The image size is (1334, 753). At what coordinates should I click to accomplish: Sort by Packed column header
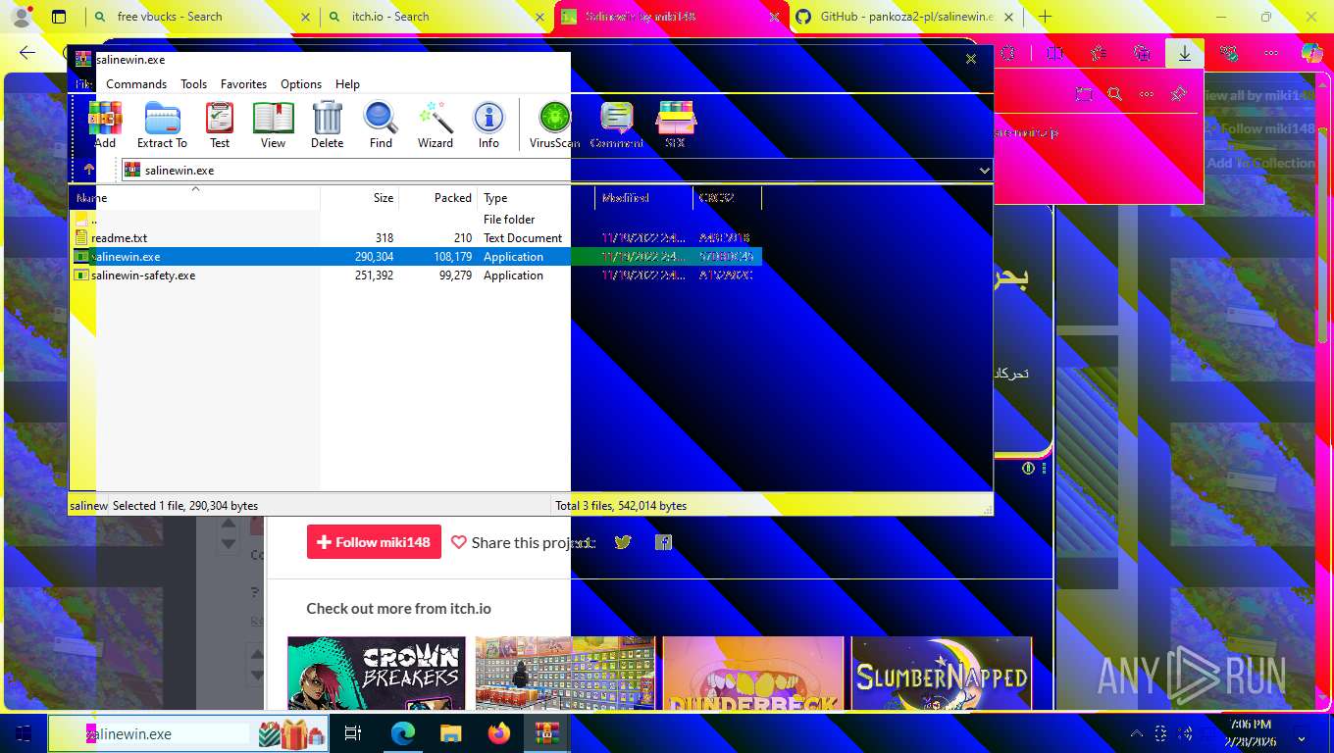[438, 198]
